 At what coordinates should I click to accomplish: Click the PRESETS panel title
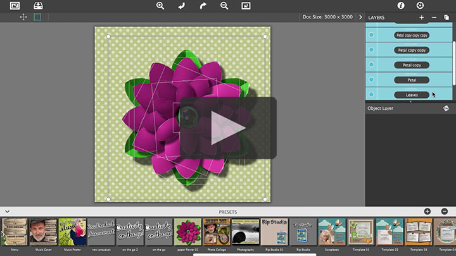pyautogui.click(x=228, y=212)
